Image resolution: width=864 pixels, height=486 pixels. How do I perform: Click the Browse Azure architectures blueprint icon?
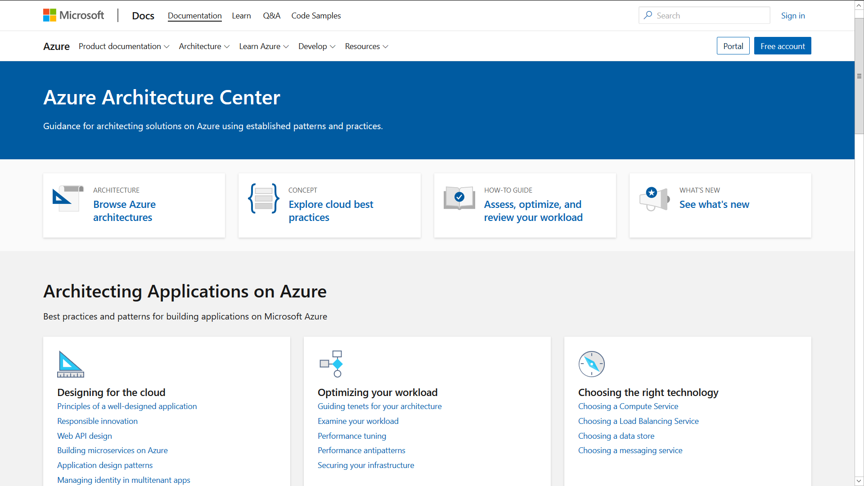click(68, 198)
